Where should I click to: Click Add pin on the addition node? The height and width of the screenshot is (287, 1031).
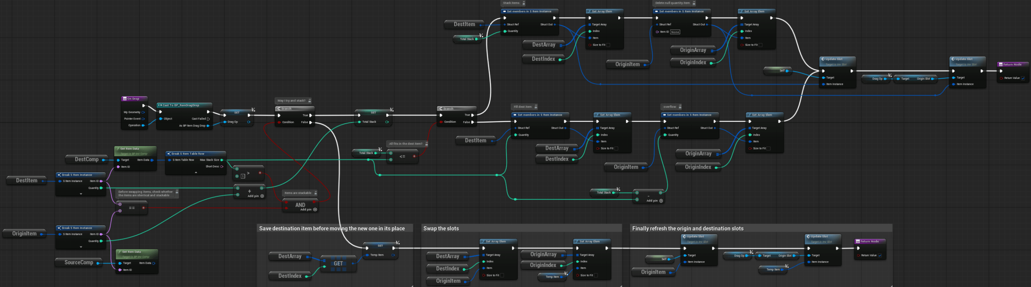(262, 196)
